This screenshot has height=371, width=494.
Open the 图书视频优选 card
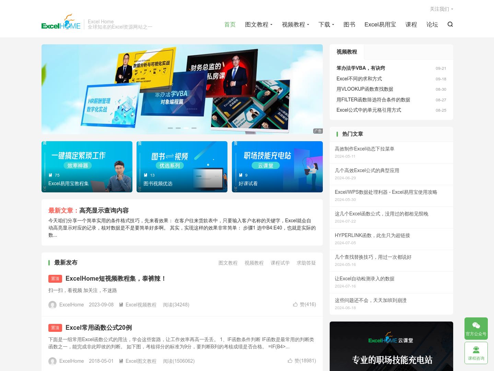click(182, 167)
